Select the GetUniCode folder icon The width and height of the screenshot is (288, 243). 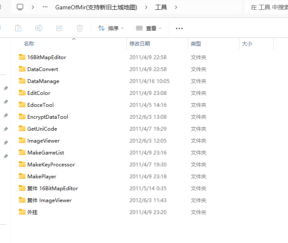(x=22, y=129)
